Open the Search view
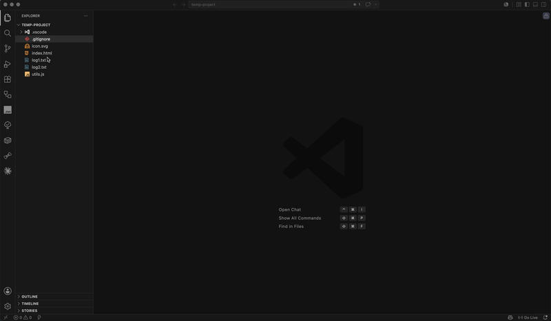 point(8,33)
